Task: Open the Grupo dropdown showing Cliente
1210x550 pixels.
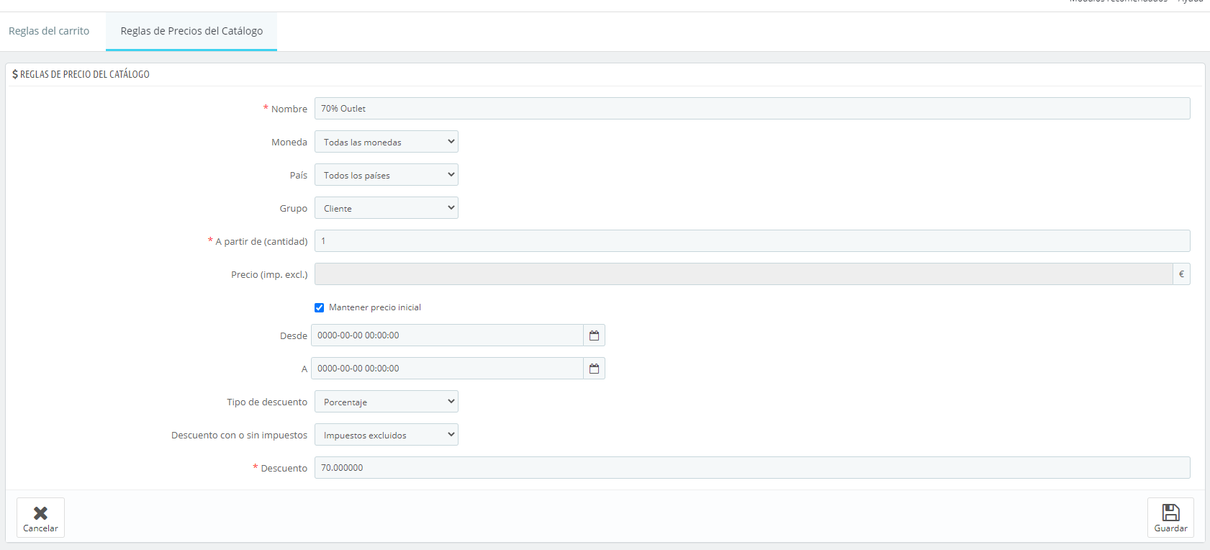Action: click(386, 208)
